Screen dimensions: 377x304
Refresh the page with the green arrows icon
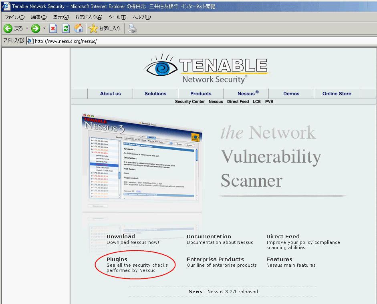click(66, 28)
